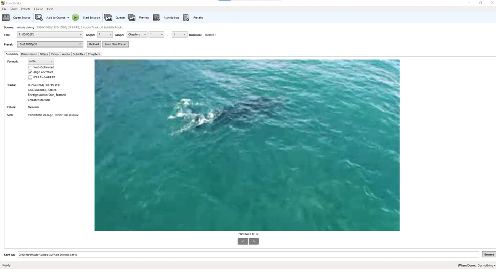Open the Activity Log icon
This screenshot has height=269, width=496.
[156, 18]
